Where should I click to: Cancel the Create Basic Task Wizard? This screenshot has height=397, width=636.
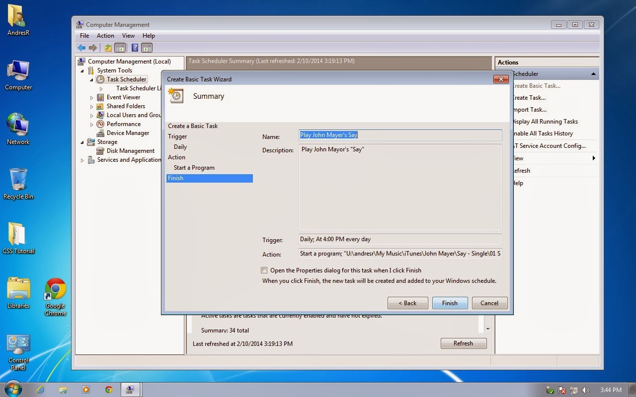coord(489,303)
